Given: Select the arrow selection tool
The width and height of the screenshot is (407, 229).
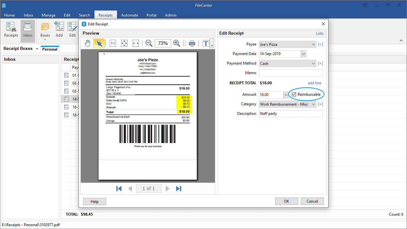Looking at the screenshot, I should coord(99,43).
